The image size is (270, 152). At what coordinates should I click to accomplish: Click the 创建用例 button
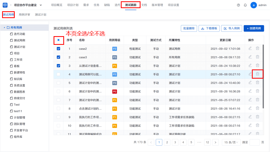pyautogui.click(x=254, y=28)
